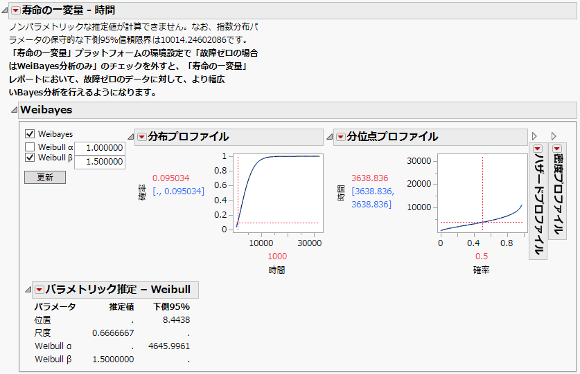
Task: Click the 密度プロファイル vertical title
Action: coord(557,194)
